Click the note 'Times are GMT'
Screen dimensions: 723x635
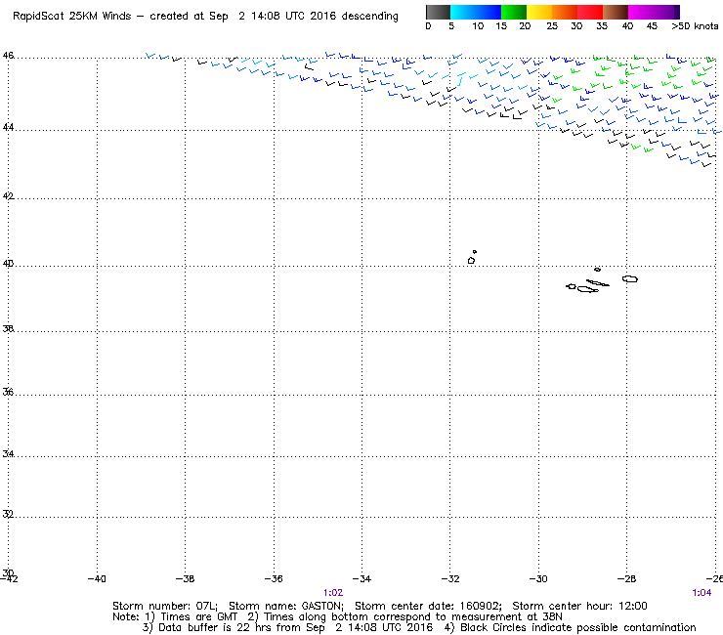pos(198,617)
